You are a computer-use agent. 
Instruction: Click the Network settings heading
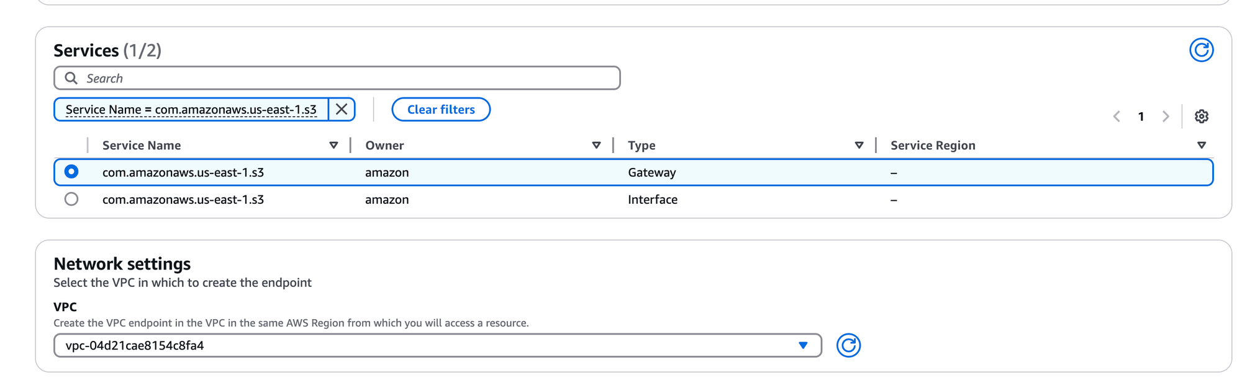pyautogui.click(x=122, y=264)
